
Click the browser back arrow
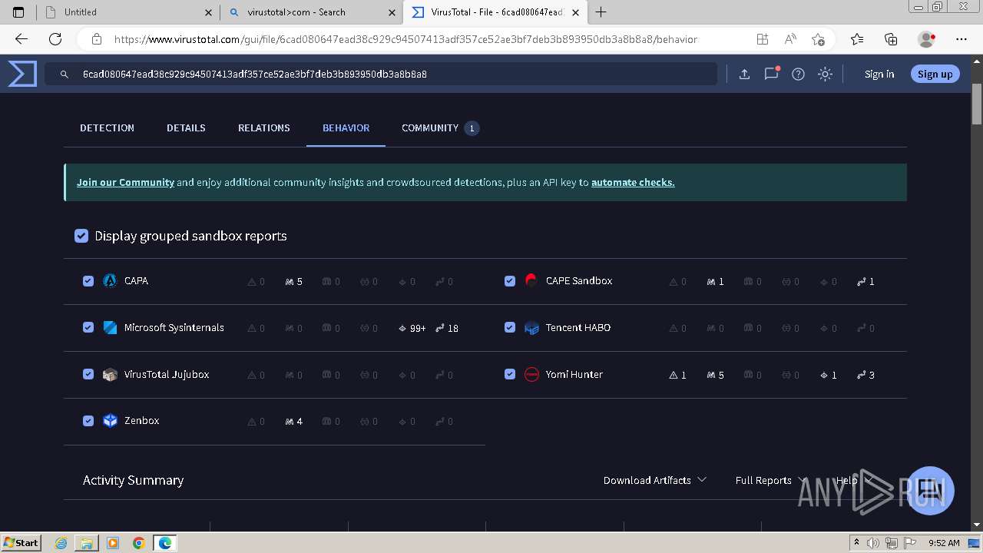22,39
